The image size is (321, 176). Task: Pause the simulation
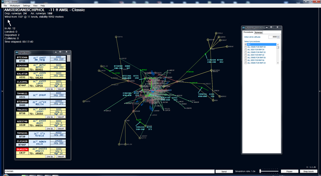pyautogui.click(x=289, y=171)
